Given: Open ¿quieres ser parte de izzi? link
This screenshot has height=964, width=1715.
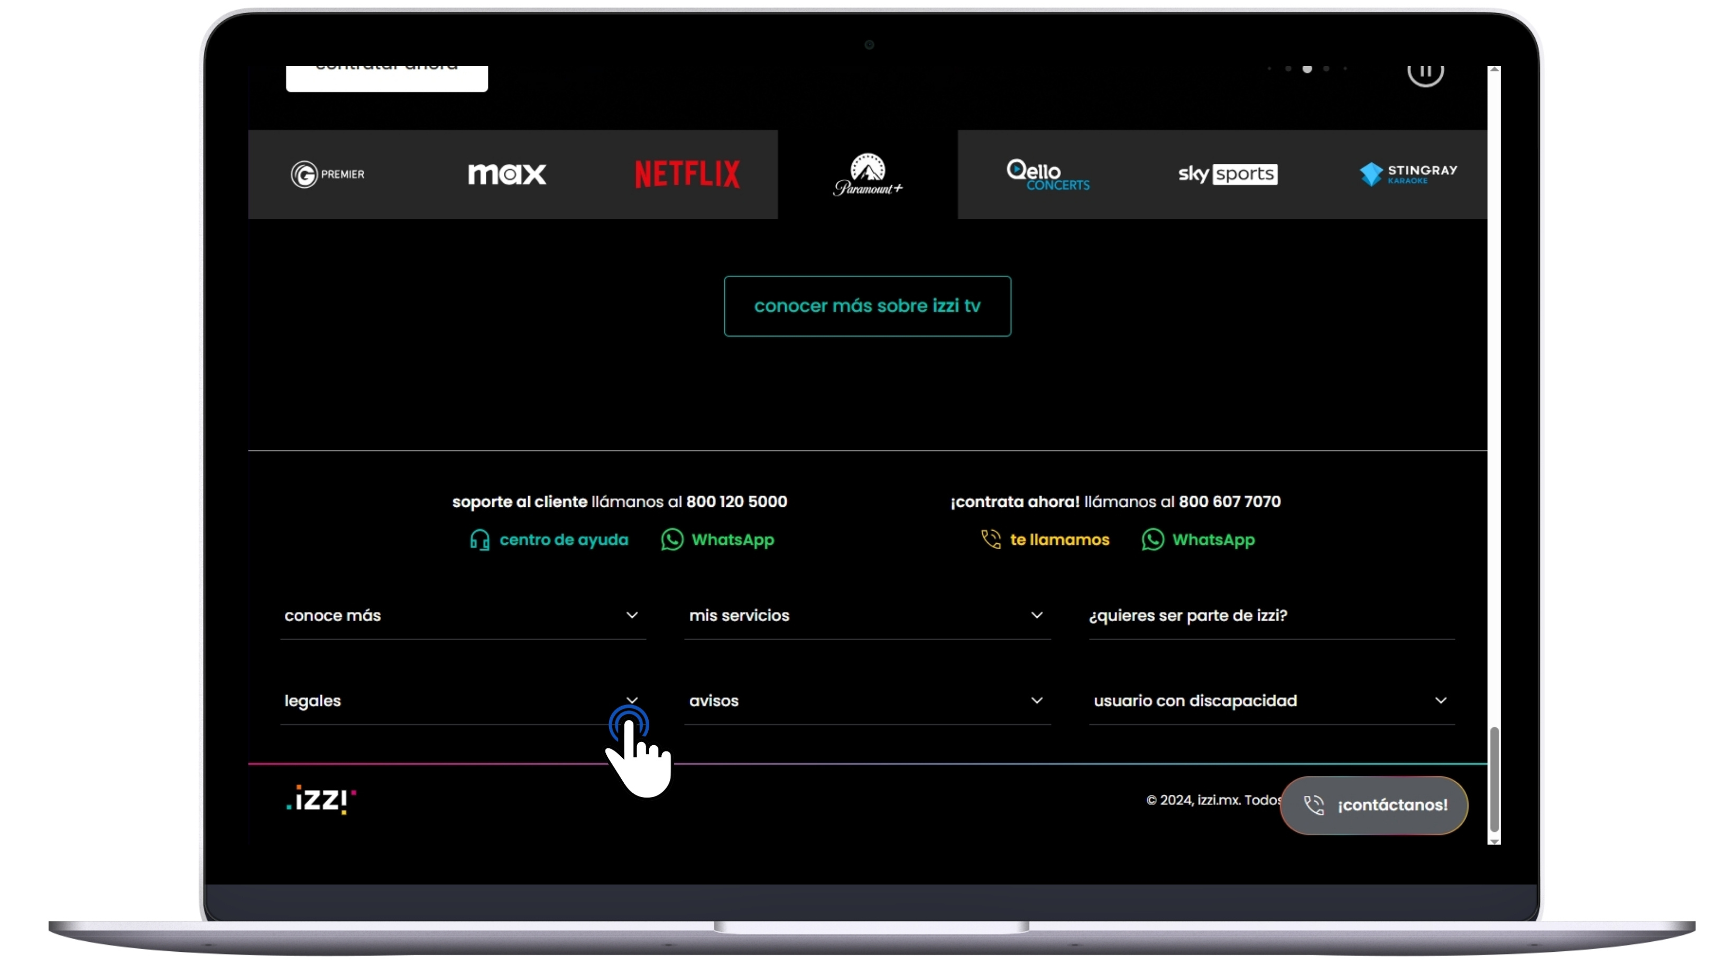Looking at the screenshot, I should coord(1188,616).
